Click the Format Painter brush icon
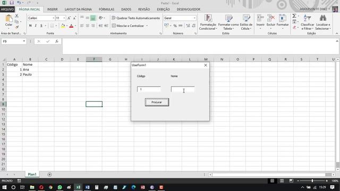This screenshot has width=340, height=191. pos(16,27)
